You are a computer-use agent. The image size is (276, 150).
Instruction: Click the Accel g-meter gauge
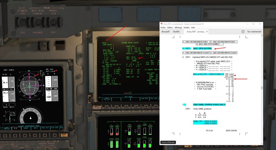10,117
